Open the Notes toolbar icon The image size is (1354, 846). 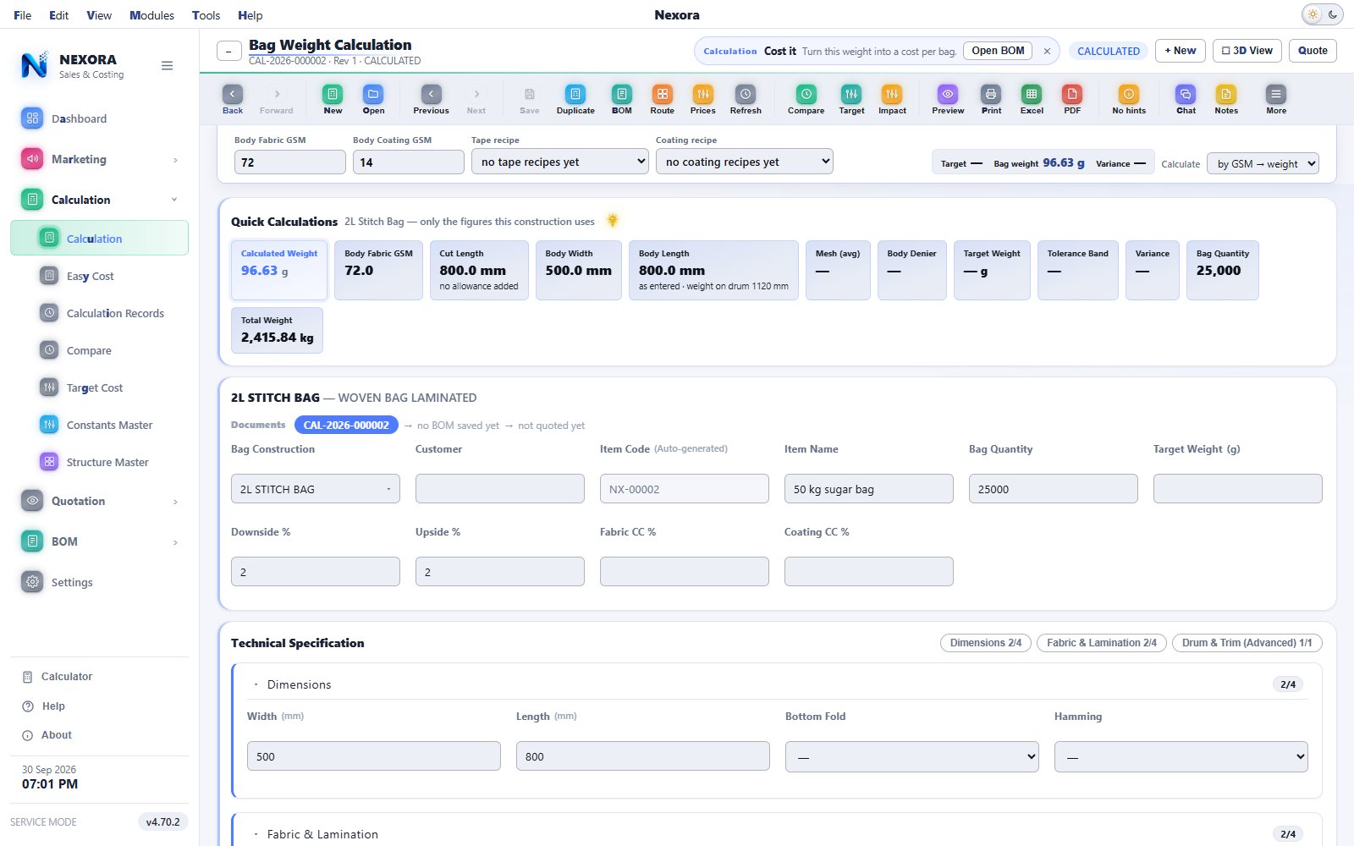click(1226, 99)
